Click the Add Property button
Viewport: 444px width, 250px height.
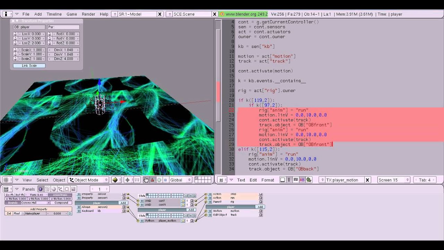39,209
